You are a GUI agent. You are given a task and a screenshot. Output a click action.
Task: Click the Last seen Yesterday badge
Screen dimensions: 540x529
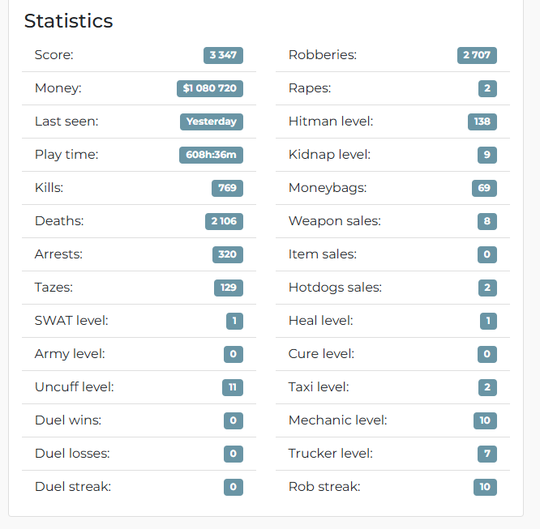coord(212,122)
